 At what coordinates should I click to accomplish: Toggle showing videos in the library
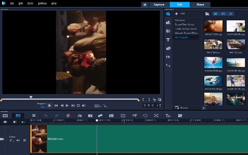click(x=216, y=14)
